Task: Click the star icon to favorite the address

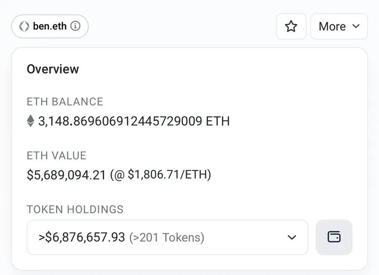Action: (x=291, y=26)
